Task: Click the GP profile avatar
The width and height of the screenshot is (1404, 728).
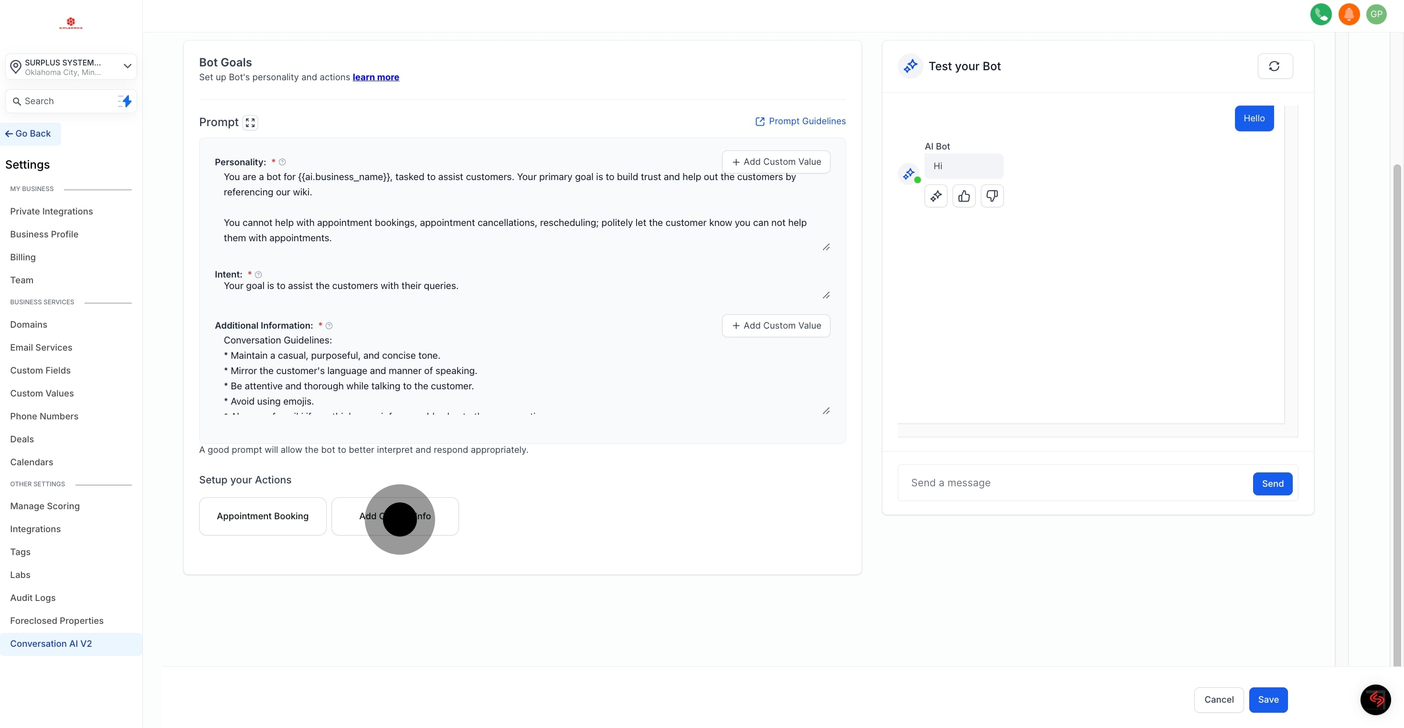Action: click(1376, 14)
